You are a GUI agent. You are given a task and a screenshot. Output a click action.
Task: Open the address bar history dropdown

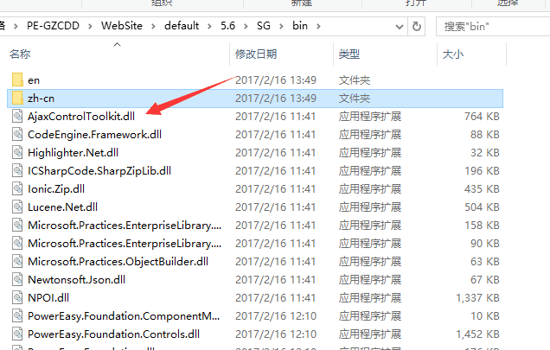click(400, 27)
